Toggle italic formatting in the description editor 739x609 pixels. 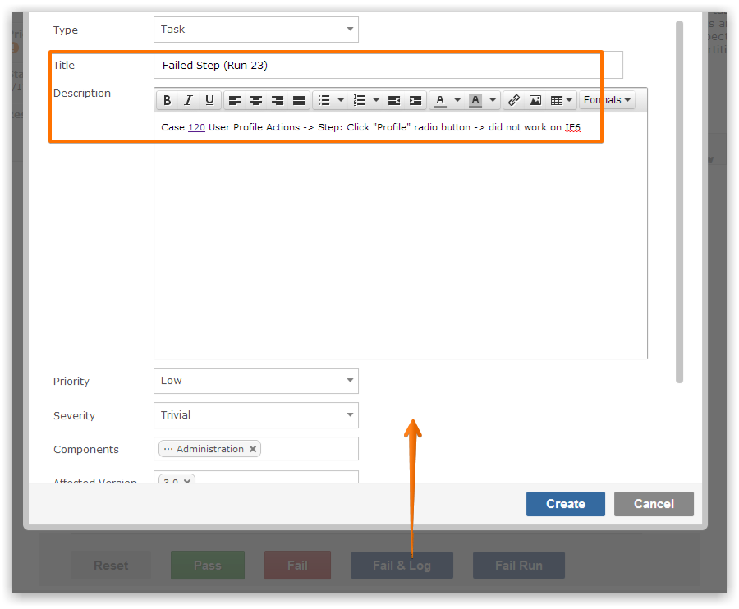click(189, 100)
